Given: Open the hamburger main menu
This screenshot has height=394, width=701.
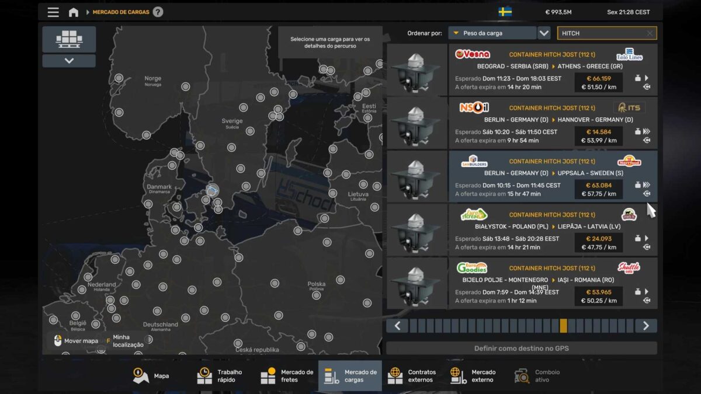Looking at the screenshot, I should point(53,12).
